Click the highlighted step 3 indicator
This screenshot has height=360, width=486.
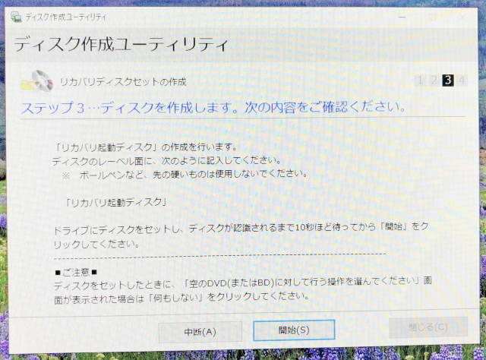point(447,81)
